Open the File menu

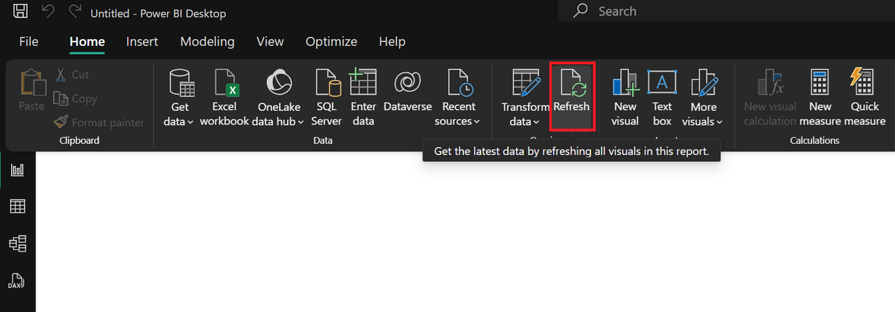click(29, 42)
